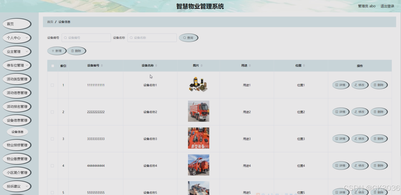Click the sort arrows beside 设备编号 header
The width and height of the screenshot is (401, 195).
pyautogui.click(x=102, y=66)
